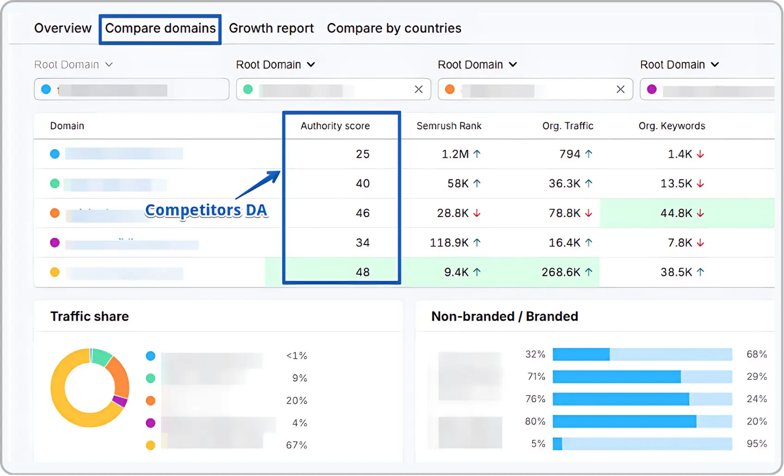
Task: Click the Traffic share legend value 9%
Action: 300,378
